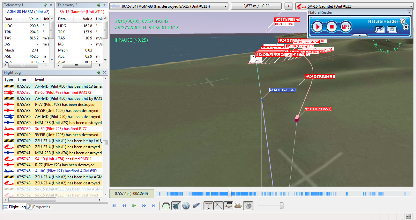
Task: Click the 2,877 m distance readout button
Action: (256, 6)
